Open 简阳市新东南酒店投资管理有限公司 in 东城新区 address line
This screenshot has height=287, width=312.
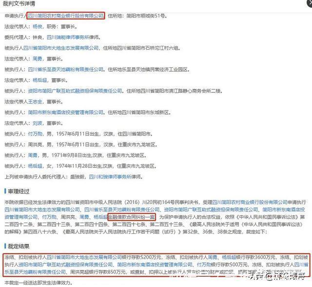pyautogui.click(x=66, y=113)
